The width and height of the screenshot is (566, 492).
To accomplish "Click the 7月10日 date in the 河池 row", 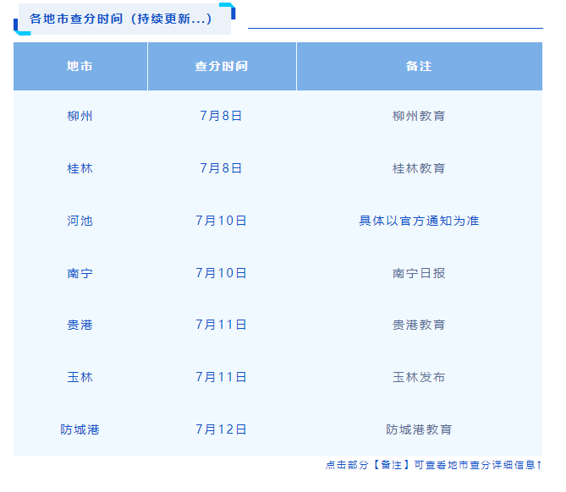I will coord(222,221).
